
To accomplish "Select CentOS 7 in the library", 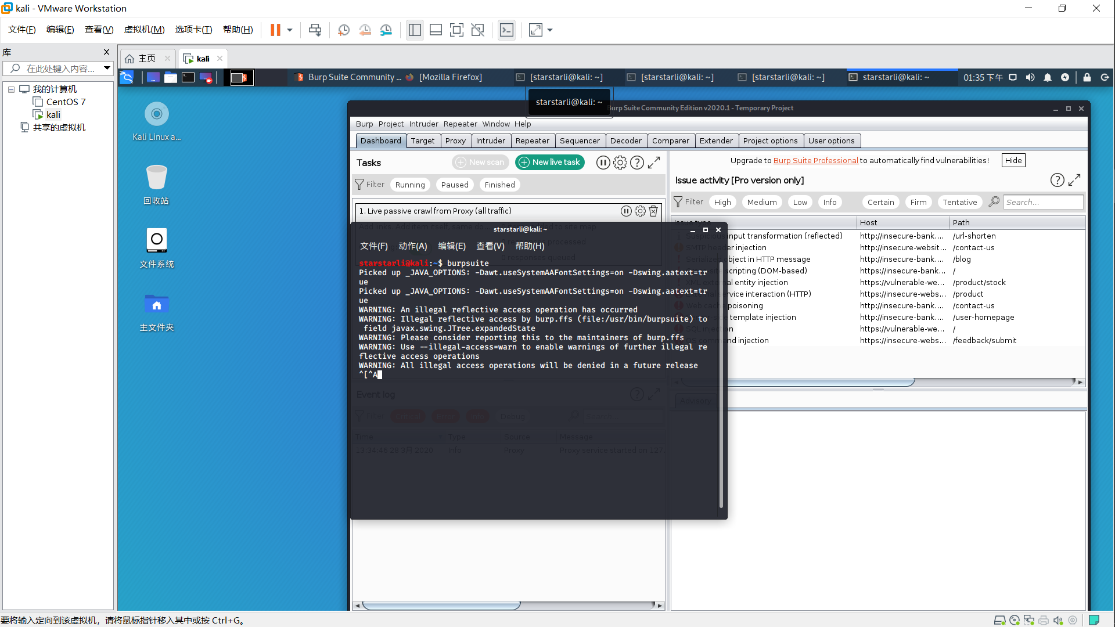I will tap(66, 102).
